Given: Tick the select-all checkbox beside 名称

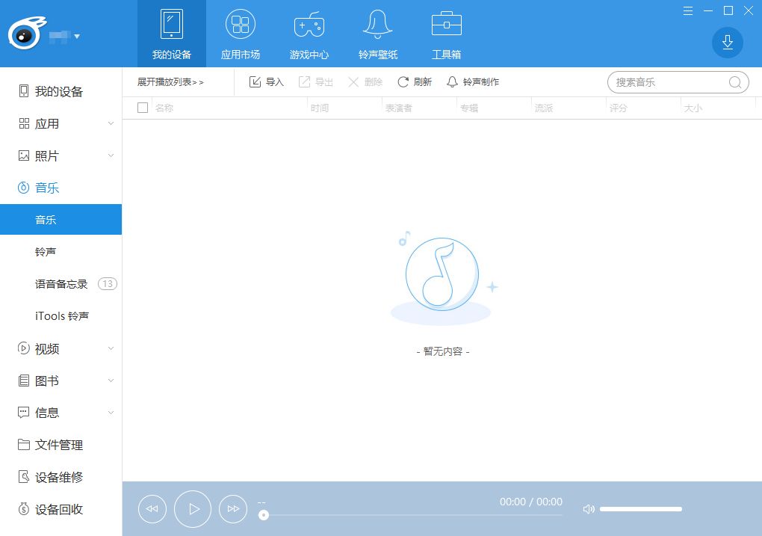Looking at the screenshot, I should click(x=143, y=108).
